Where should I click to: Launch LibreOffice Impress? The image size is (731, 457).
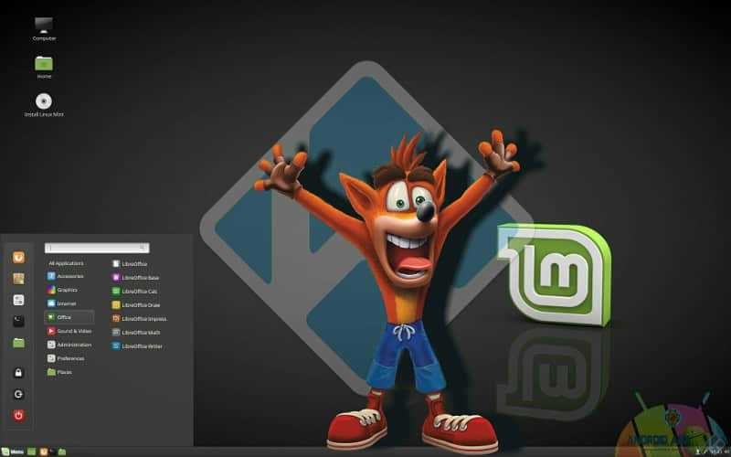[x=140, y=319]
